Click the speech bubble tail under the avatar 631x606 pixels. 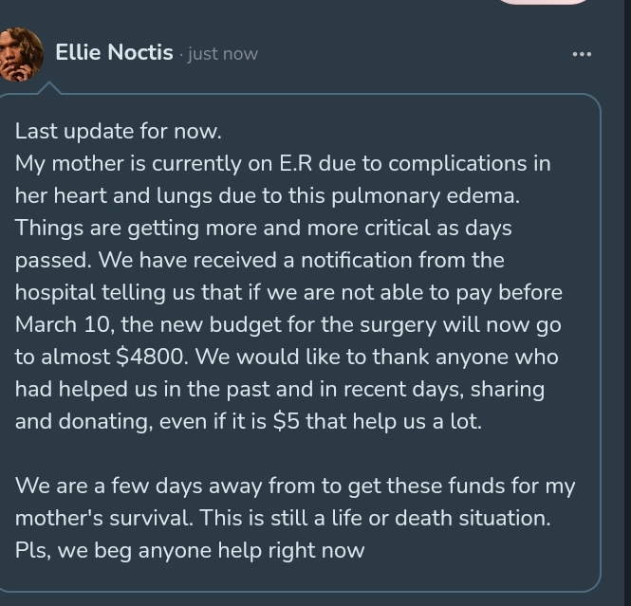pos(45,88)
